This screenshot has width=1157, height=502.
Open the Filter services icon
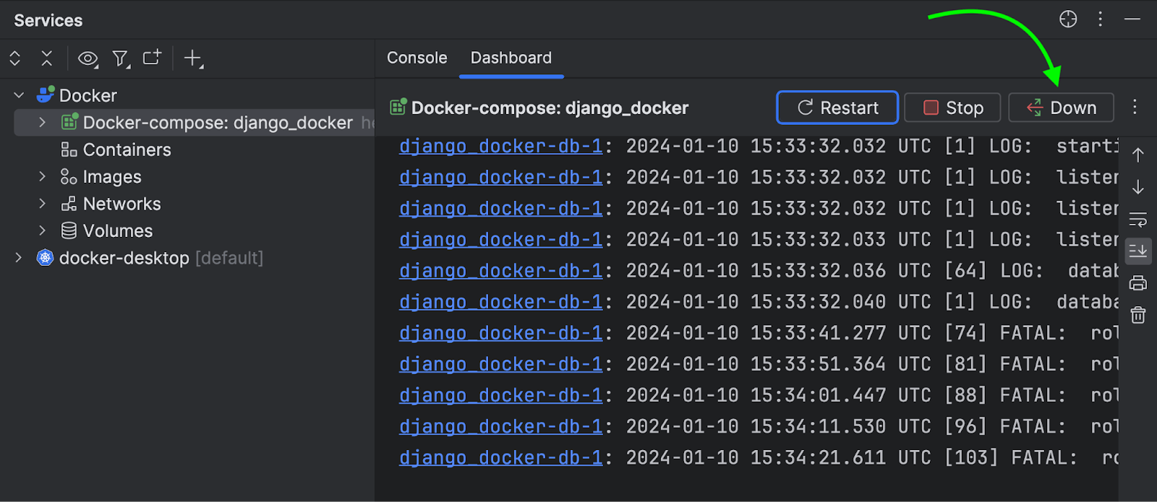point(121,59)
